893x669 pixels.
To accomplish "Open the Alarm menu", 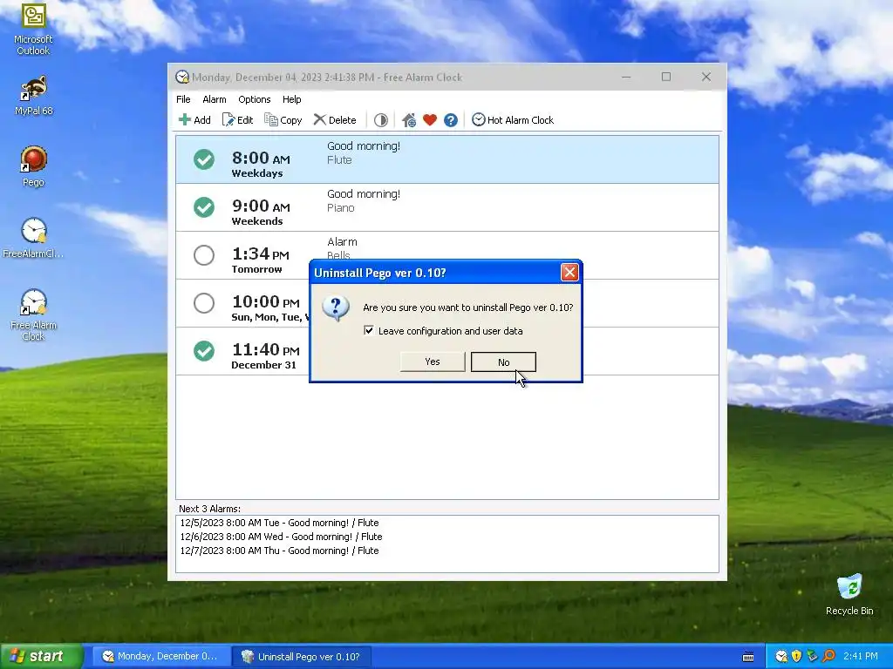I will point(215,99).
